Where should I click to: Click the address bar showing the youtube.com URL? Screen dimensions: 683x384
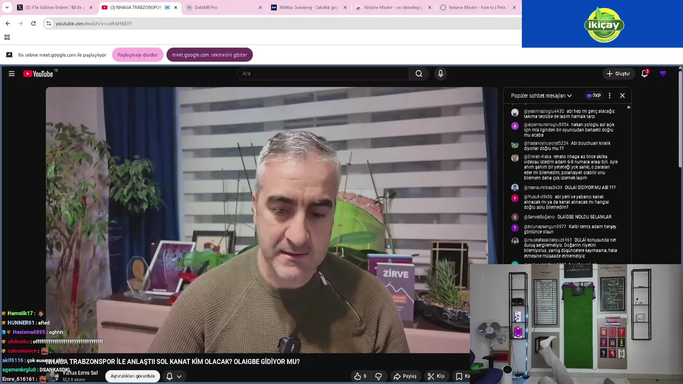[x=282, y=23]
